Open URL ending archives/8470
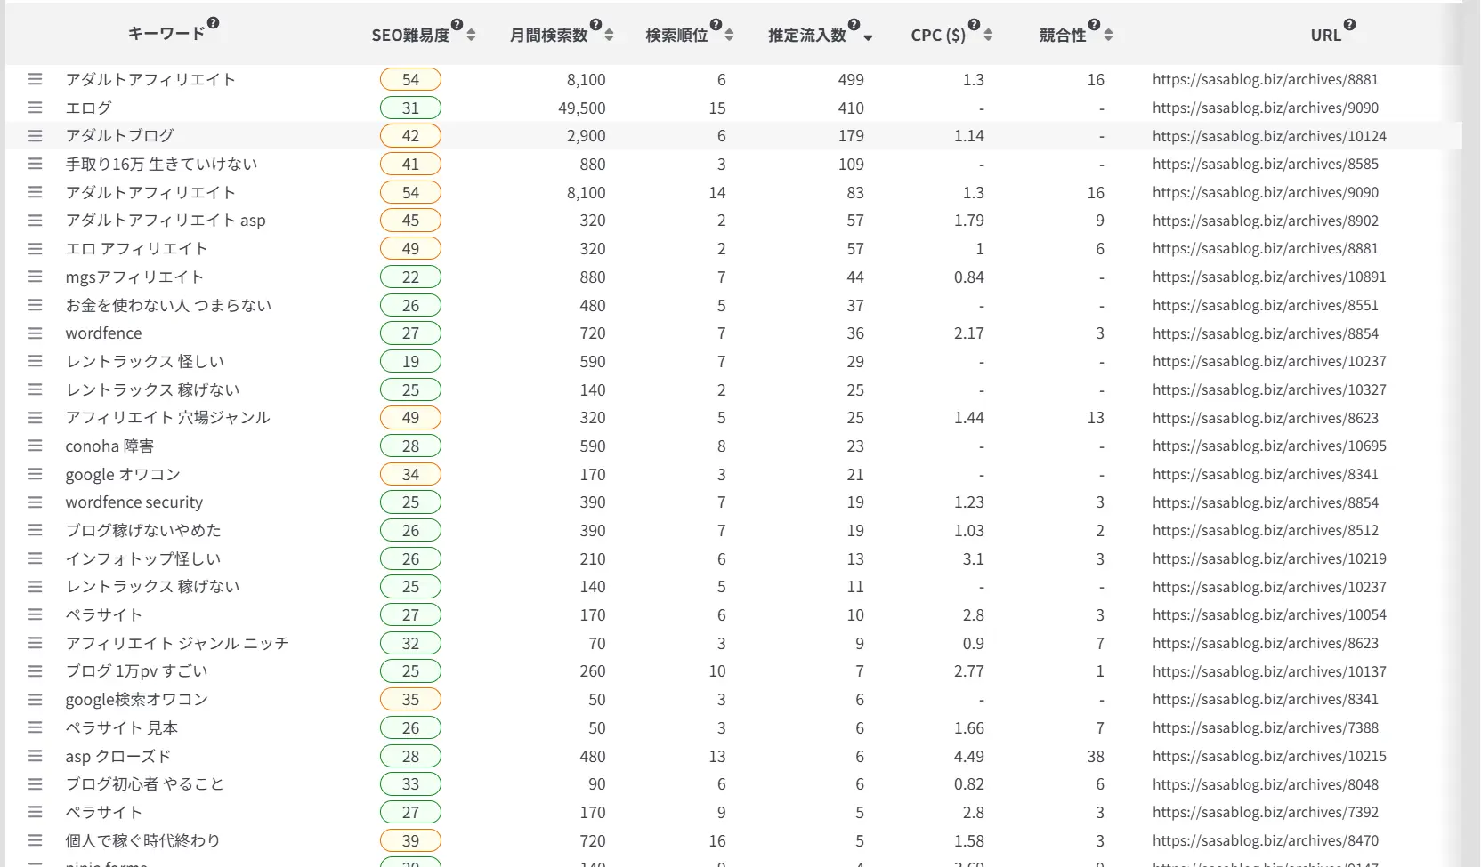 coord(1266,840)
